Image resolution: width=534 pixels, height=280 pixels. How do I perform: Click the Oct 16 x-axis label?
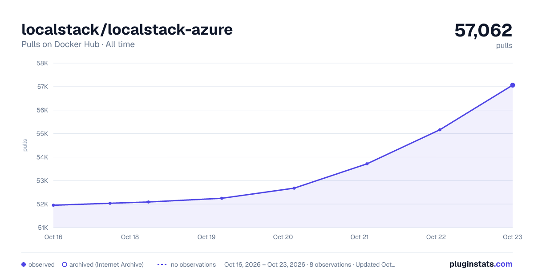[x=53, y=237]
